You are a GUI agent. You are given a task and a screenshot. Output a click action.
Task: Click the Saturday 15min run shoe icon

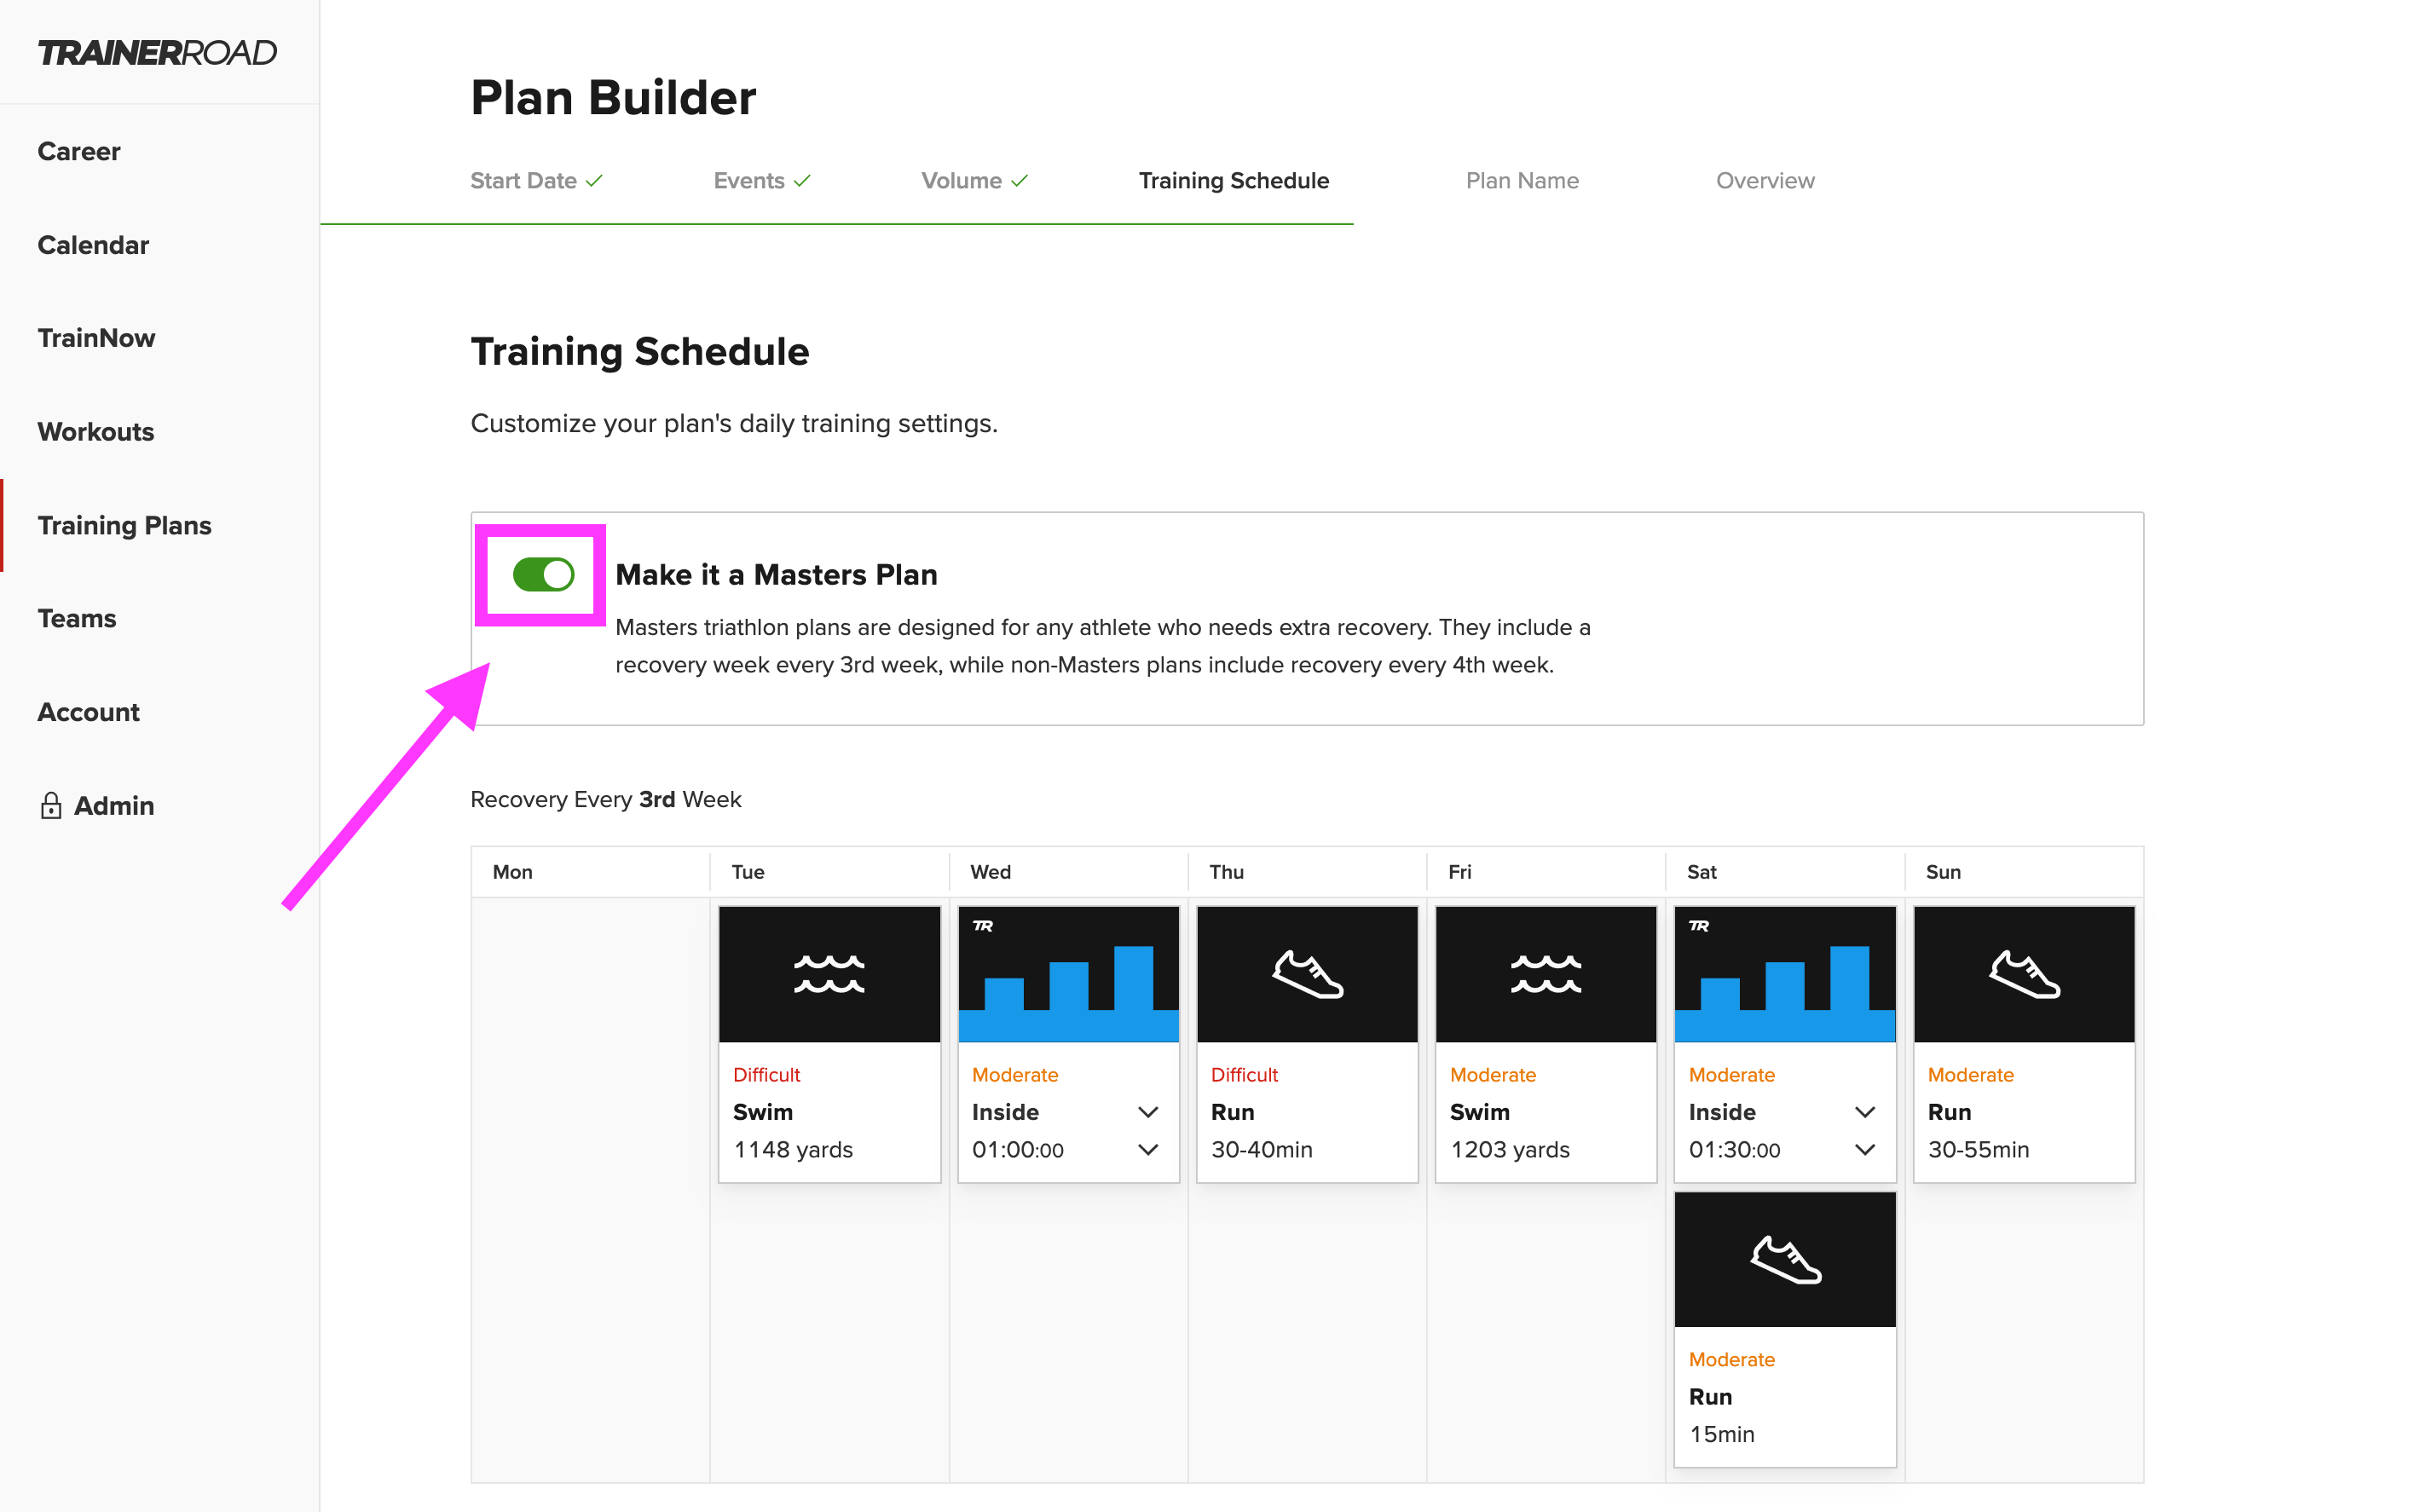[1785, 1259]
